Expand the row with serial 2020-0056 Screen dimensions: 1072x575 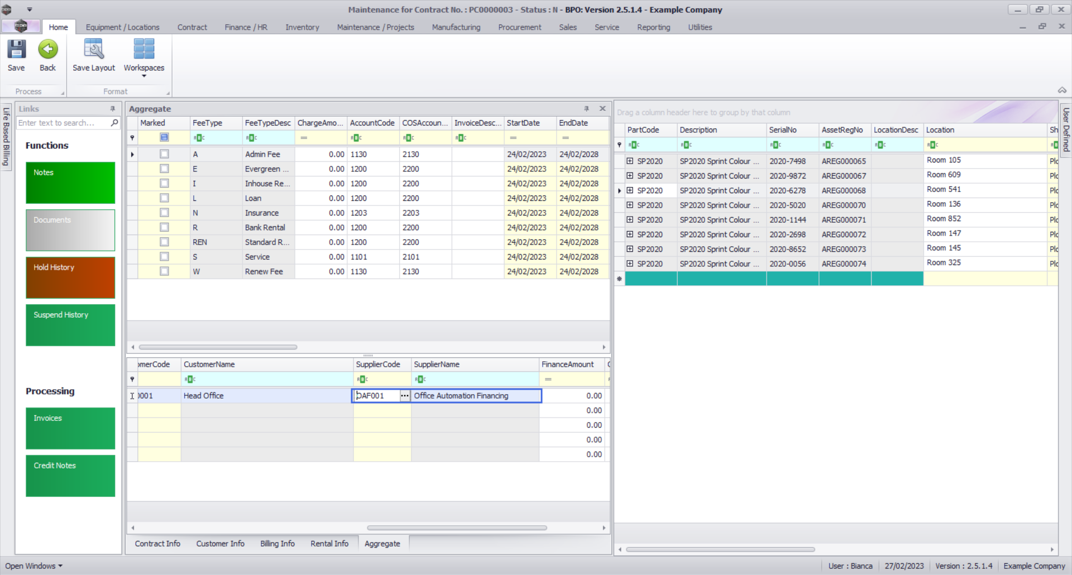[x=630, y=264]
